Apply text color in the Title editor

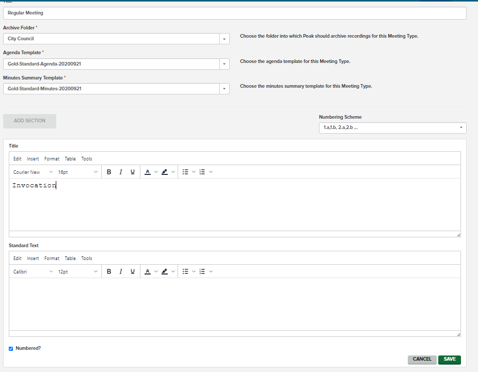pos(148,172)
